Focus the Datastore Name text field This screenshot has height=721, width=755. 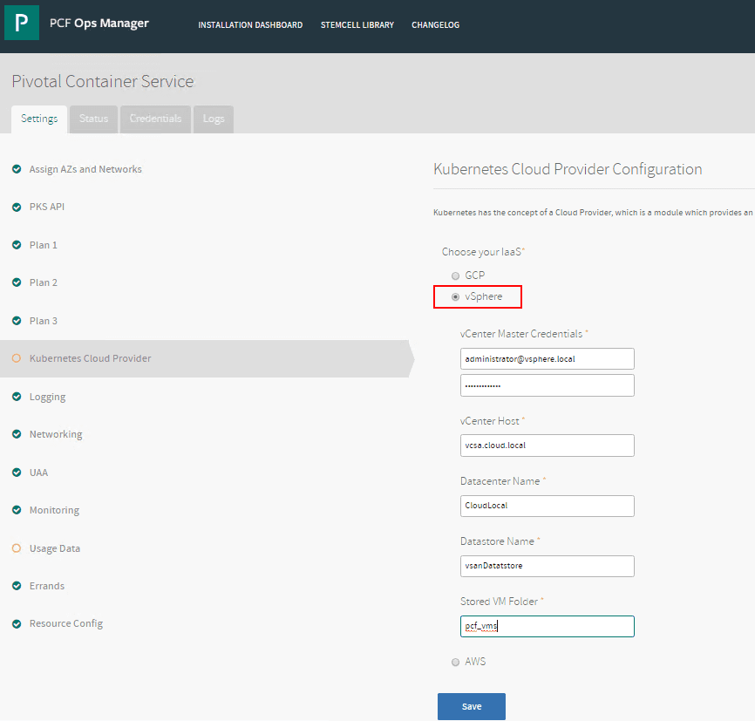pyautogui.click(x=547, y=566)
